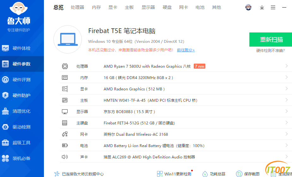Screen dimensions: 292x177
Task: Click the 硬件体检 monitor icon
Action: 5,48
